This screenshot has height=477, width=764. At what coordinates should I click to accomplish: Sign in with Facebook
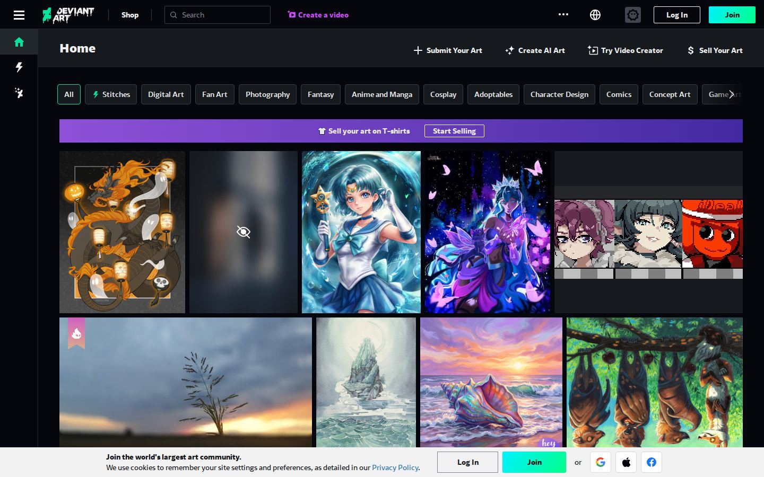652,462
